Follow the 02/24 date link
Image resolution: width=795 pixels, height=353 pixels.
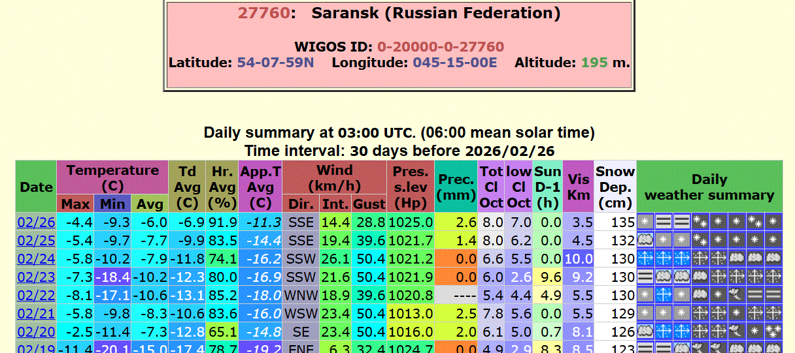click(x=36, y=259)
